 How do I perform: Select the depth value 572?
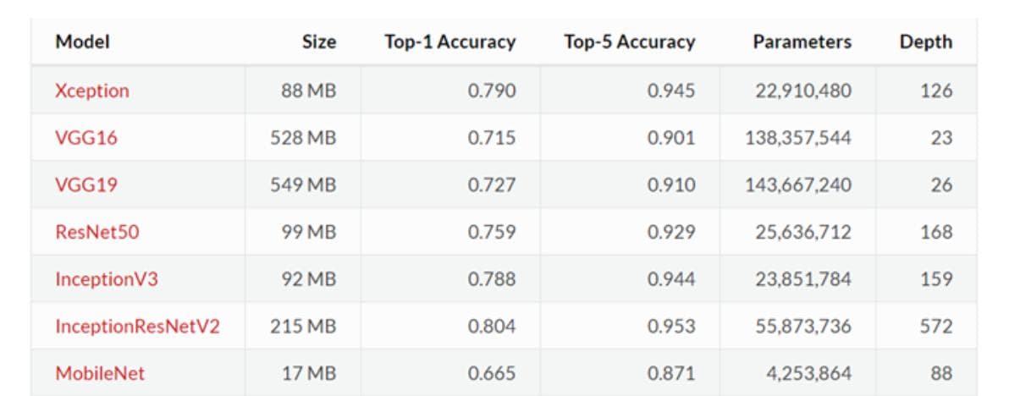pyautogui.click(x=936, y=326)
